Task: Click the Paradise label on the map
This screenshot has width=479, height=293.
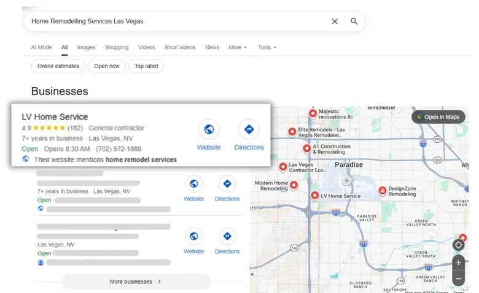Action: (x=349, y=165)
